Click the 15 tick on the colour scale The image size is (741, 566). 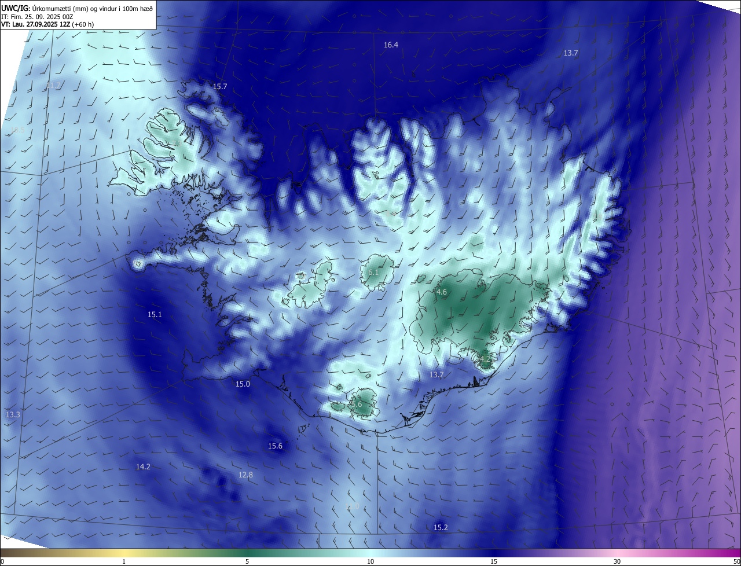(x=494, y=561)
